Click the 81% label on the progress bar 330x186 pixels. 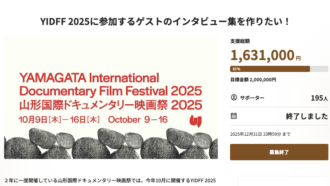point(237,69)
